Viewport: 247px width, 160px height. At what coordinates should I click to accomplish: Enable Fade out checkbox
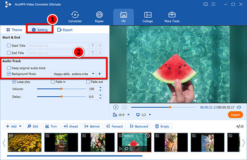coord(88,82)
